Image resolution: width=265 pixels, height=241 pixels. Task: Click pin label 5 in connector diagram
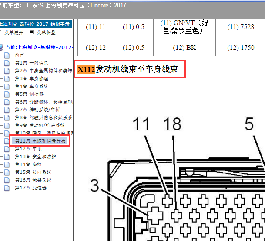tap(249, 124)
